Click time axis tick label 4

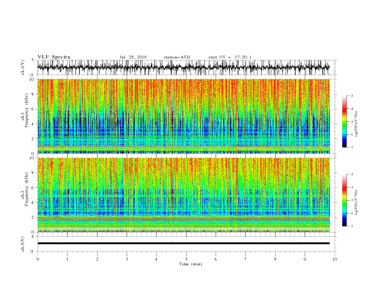tap(156, 259)
